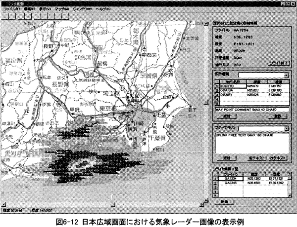
Task: Click the button beneath the flight information list
Action: point(225,202)
